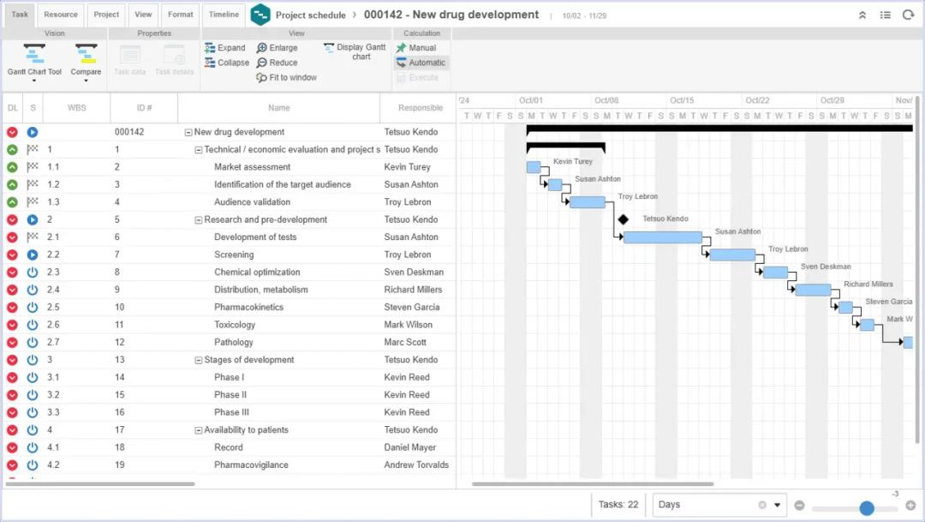Collapse Stages of development group
Viewport: 925px width, 522px height.
click(199, 361)
